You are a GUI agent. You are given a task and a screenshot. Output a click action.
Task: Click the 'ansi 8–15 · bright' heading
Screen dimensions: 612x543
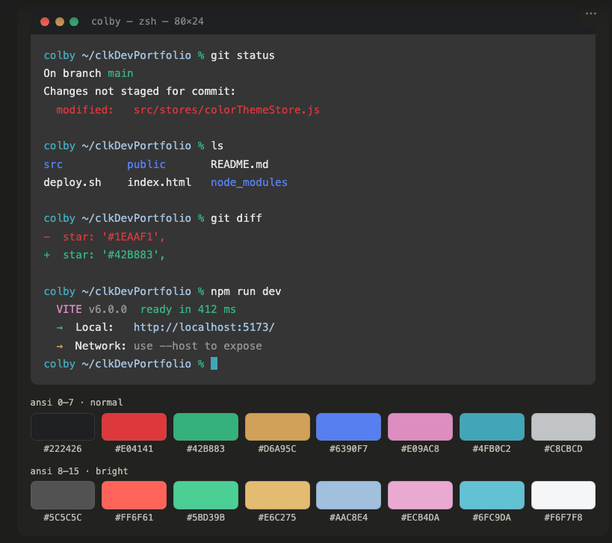[79, 471]
